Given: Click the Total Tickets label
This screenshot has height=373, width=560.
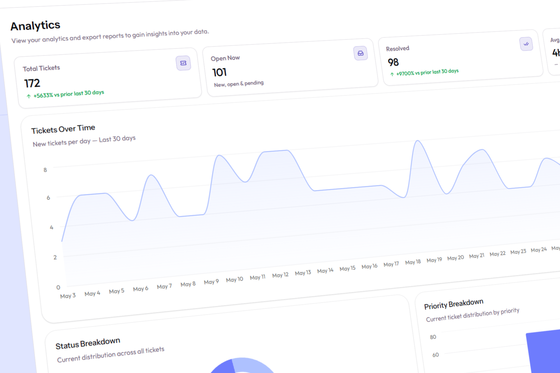Looking at the screenshot, I should [41, 68].
